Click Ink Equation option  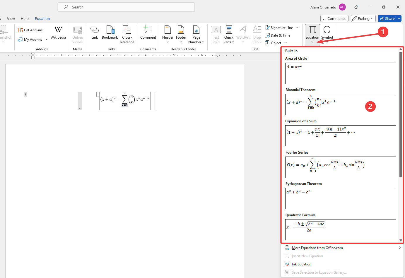point(301,264)
